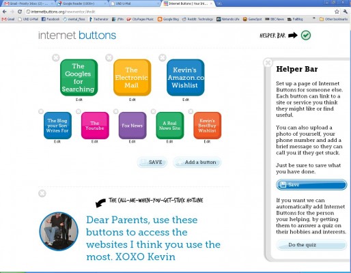
Task: Switch to the Google Reader tab
Action: click(x=81, y=3)
